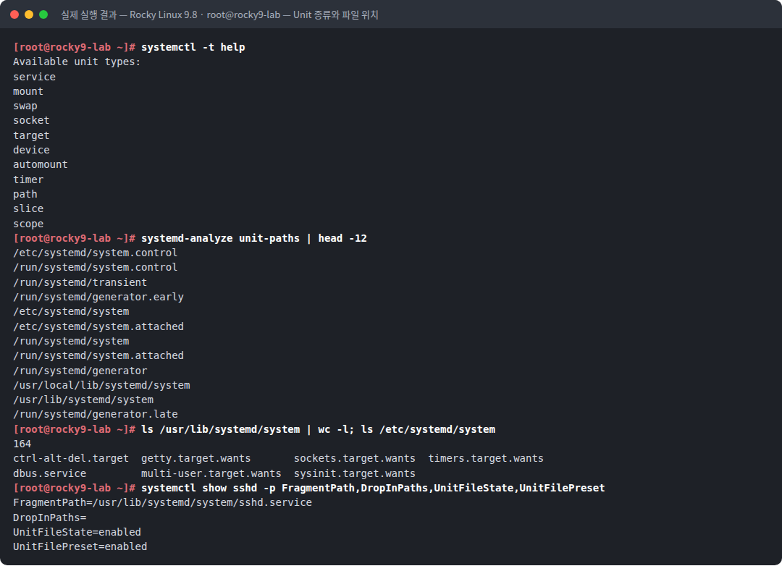Image resolution: width=782 pixels, height=566 pixels.
Task: Click the 'ctrl-alt-del.target' file name
Action: click(71, 458)
